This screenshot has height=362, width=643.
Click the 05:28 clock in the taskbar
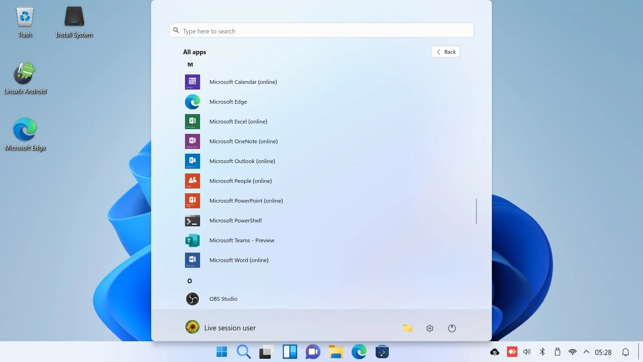click(603, 352)
